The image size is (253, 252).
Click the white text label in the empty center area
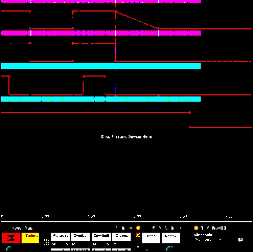[x=126, y=137]
